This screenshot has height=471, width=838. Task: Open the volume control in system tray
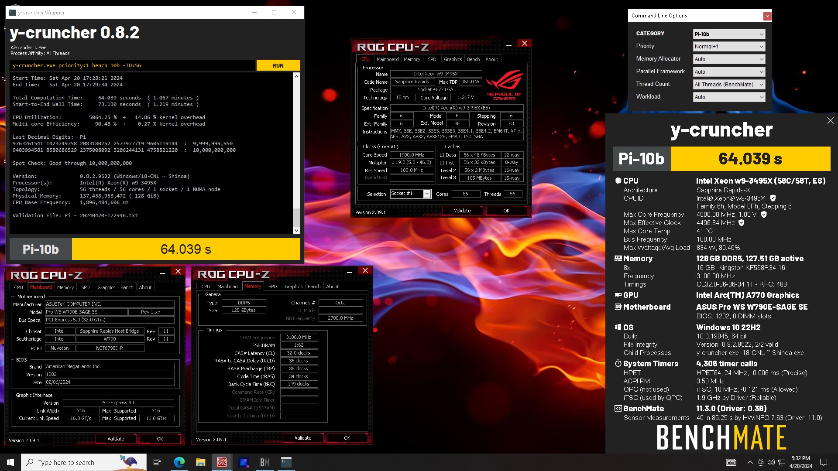click(771, 462)
